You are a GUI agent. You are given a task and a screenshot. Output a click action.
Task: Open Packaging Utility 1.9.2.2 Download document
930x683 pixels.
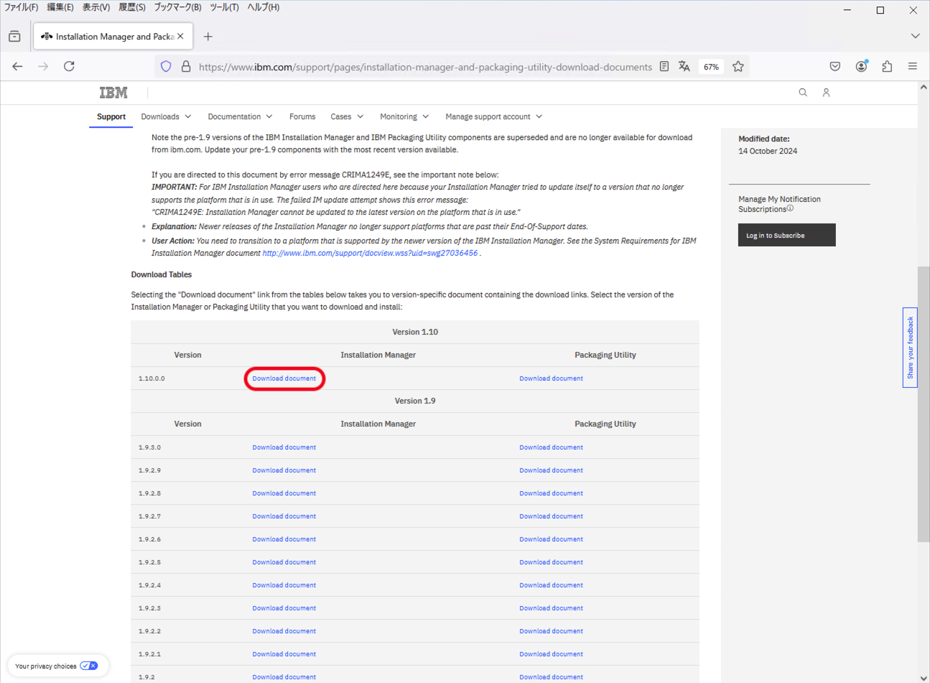(x=551, y=631)
